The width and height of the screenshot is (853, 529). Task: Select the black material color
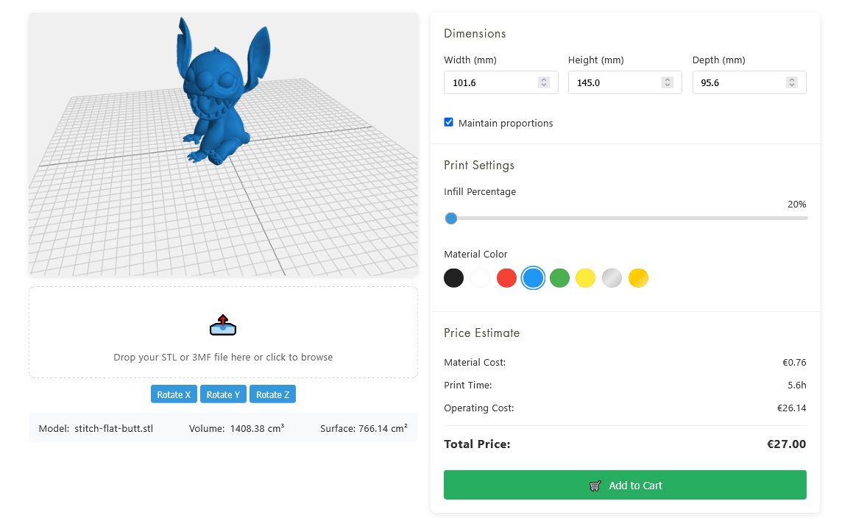pyautogui.click(x=454, y=278)
